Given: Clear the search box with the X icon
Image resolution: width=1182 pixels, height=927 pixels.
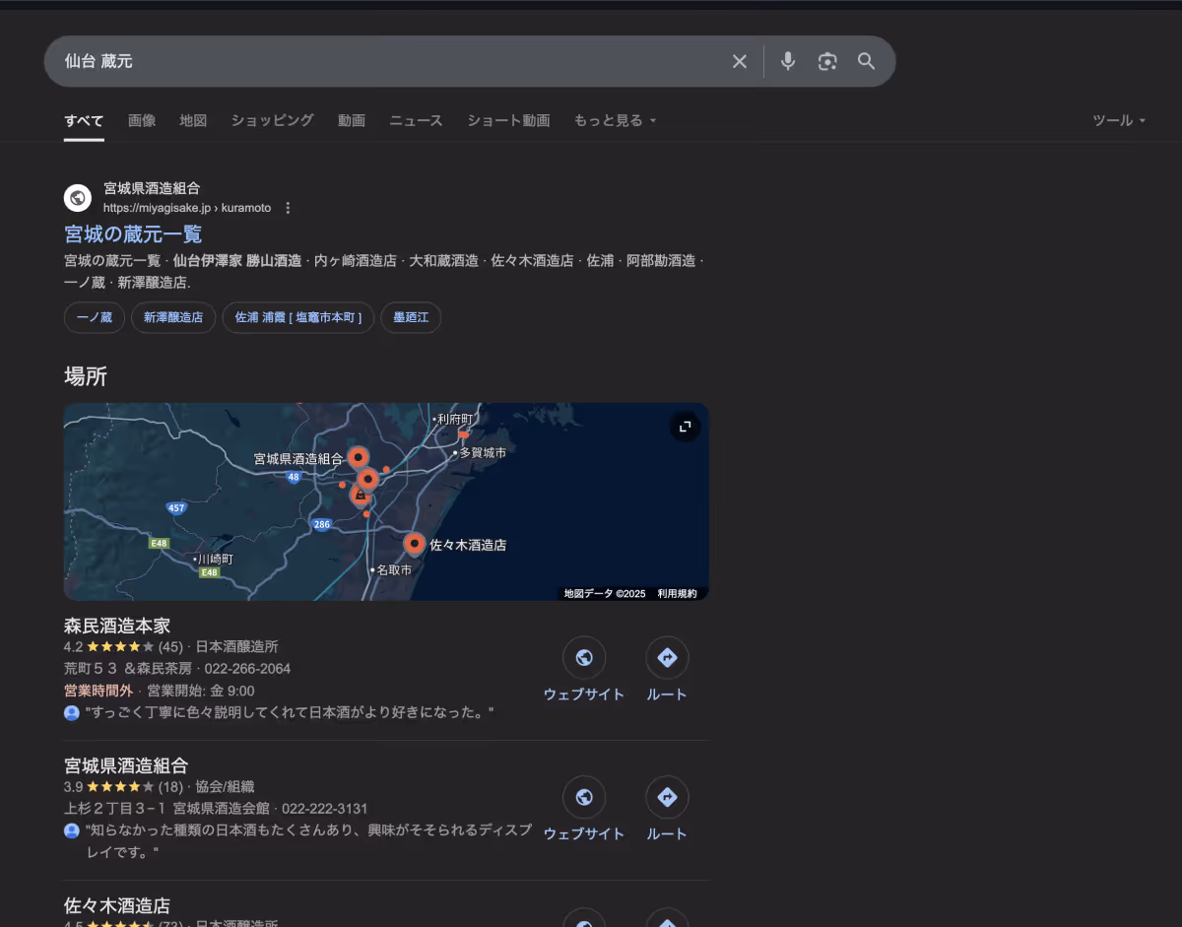Looking at the screenshot, I should pyautogui.click(x=739, y=61).
